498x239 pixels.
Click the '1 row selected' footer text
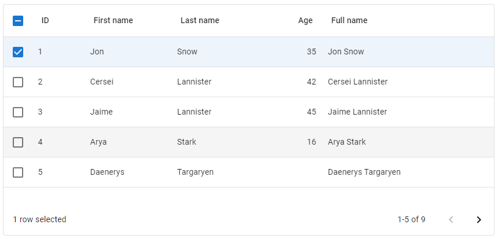pos(39,220)
